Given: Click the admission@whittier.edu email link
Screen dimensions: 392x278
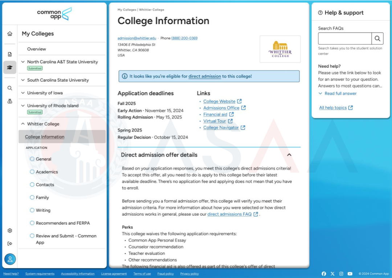Looking at the screenshot, I should click(x=137, y=38).
